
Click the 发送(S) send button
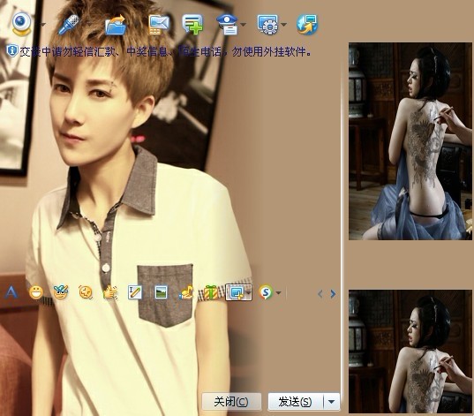click(296, 402)
